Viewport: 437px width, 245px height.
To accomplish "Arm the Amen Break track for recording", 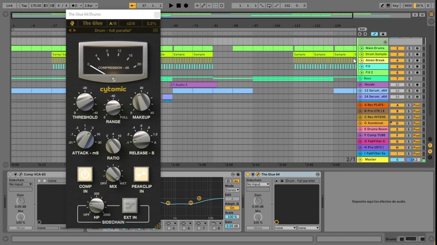I will [x=417, y=61].
